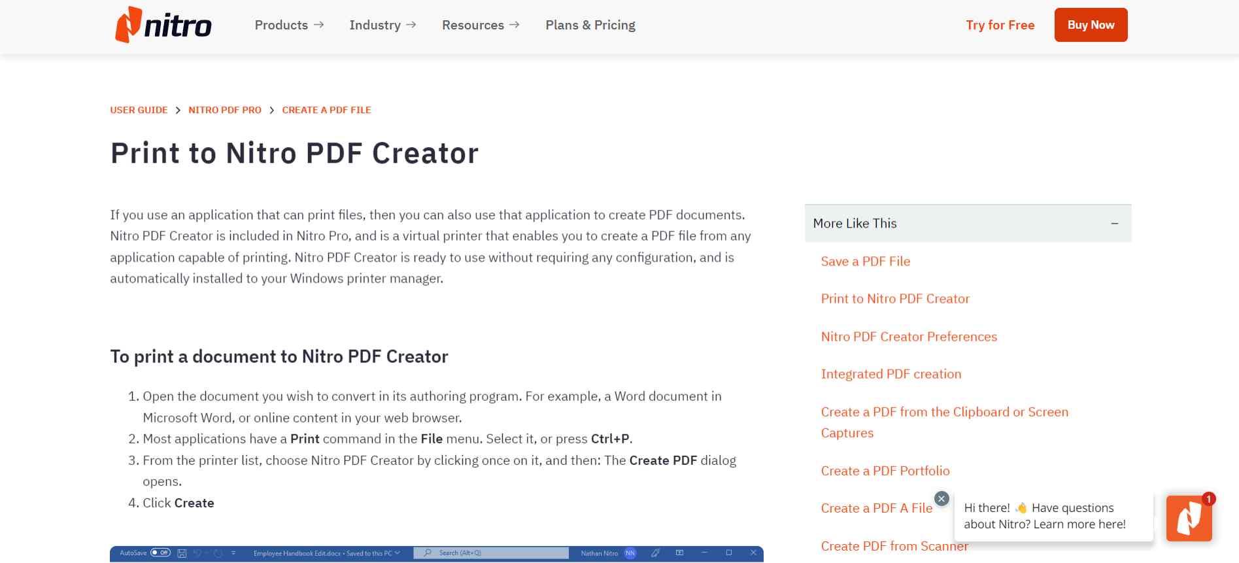
Task: Expand the Products menu
Action: click(289, 25)
